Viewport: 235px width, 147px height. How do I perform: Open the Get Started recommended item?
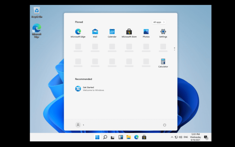(x=89, y=88)
